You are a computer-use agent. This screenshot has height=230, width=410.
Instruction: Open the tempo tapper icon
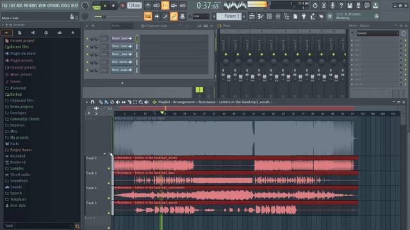tap(313, 17)
